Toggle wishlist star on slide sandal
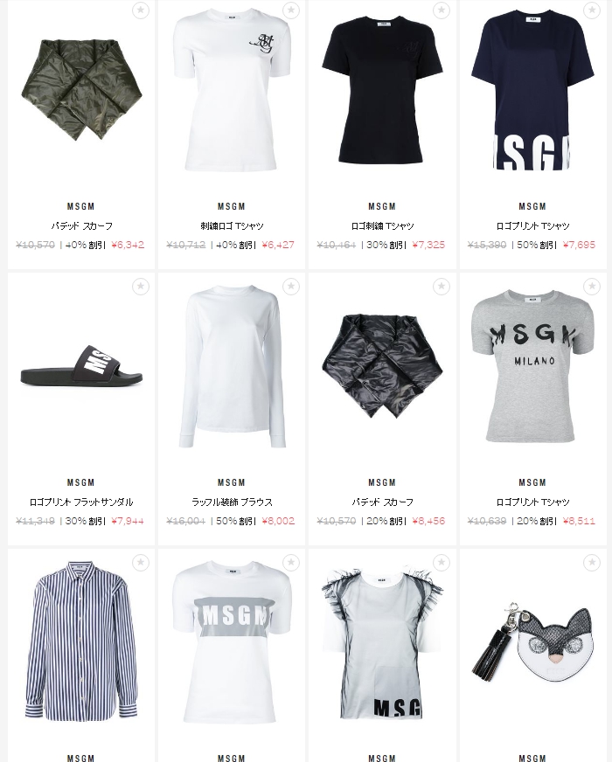 (x=141, y=287)
